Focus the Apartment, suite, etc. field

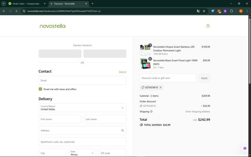click(82, 142)
